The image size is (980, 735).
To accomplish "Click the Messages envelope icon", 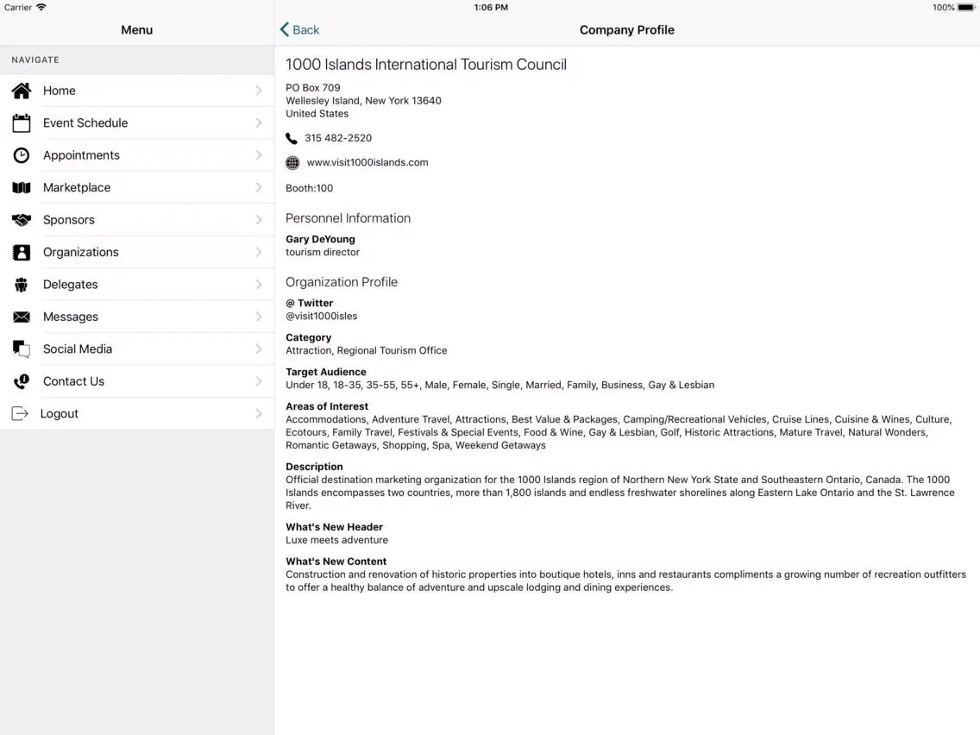I will (x=22, y=317).
